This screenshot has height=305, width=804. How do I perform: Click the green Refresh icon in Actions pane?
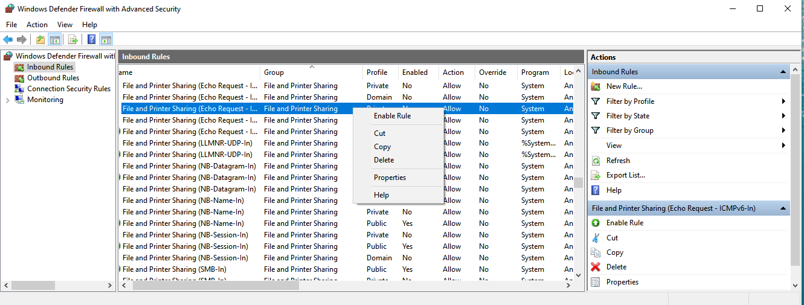tap(596, 161)
